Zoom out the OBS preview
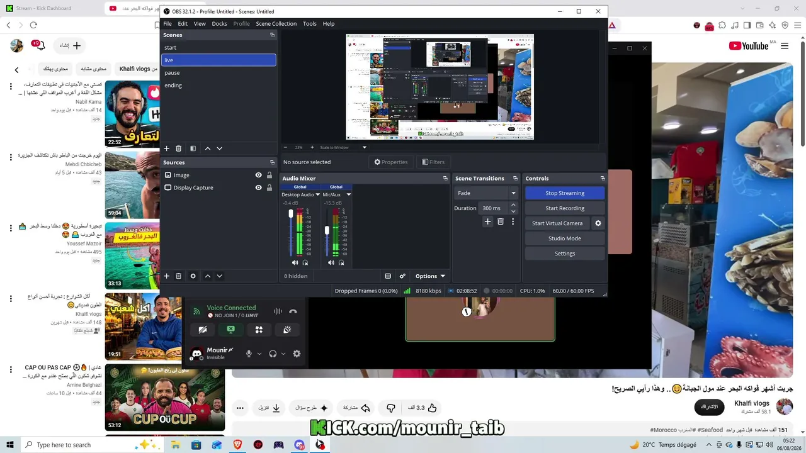This screenshot has height=453, width=806. click(285, 147)
